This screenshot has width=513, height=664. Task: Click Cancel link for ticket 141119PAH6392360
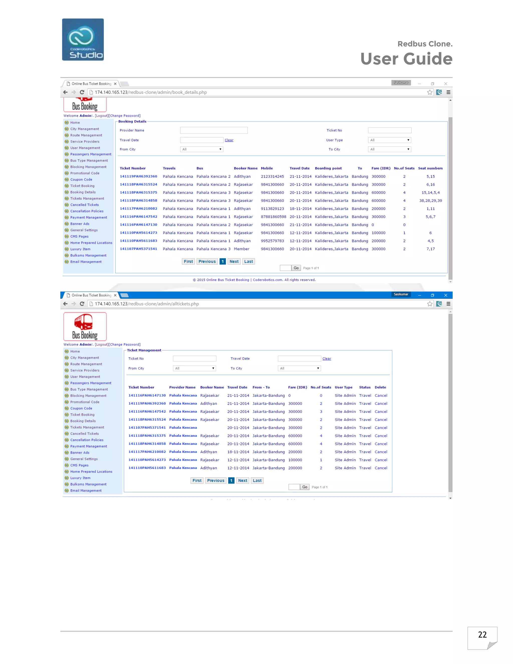click(x=381, y=403)
